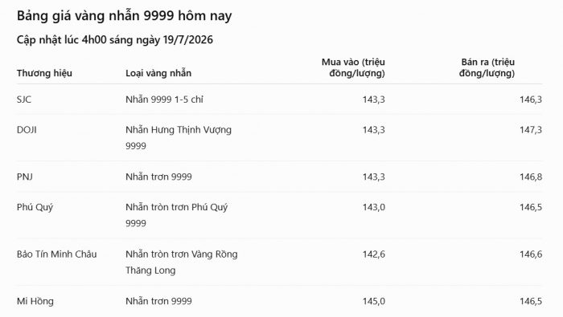
Task: Click the Mua vào column header
Action: pos(353,67)
